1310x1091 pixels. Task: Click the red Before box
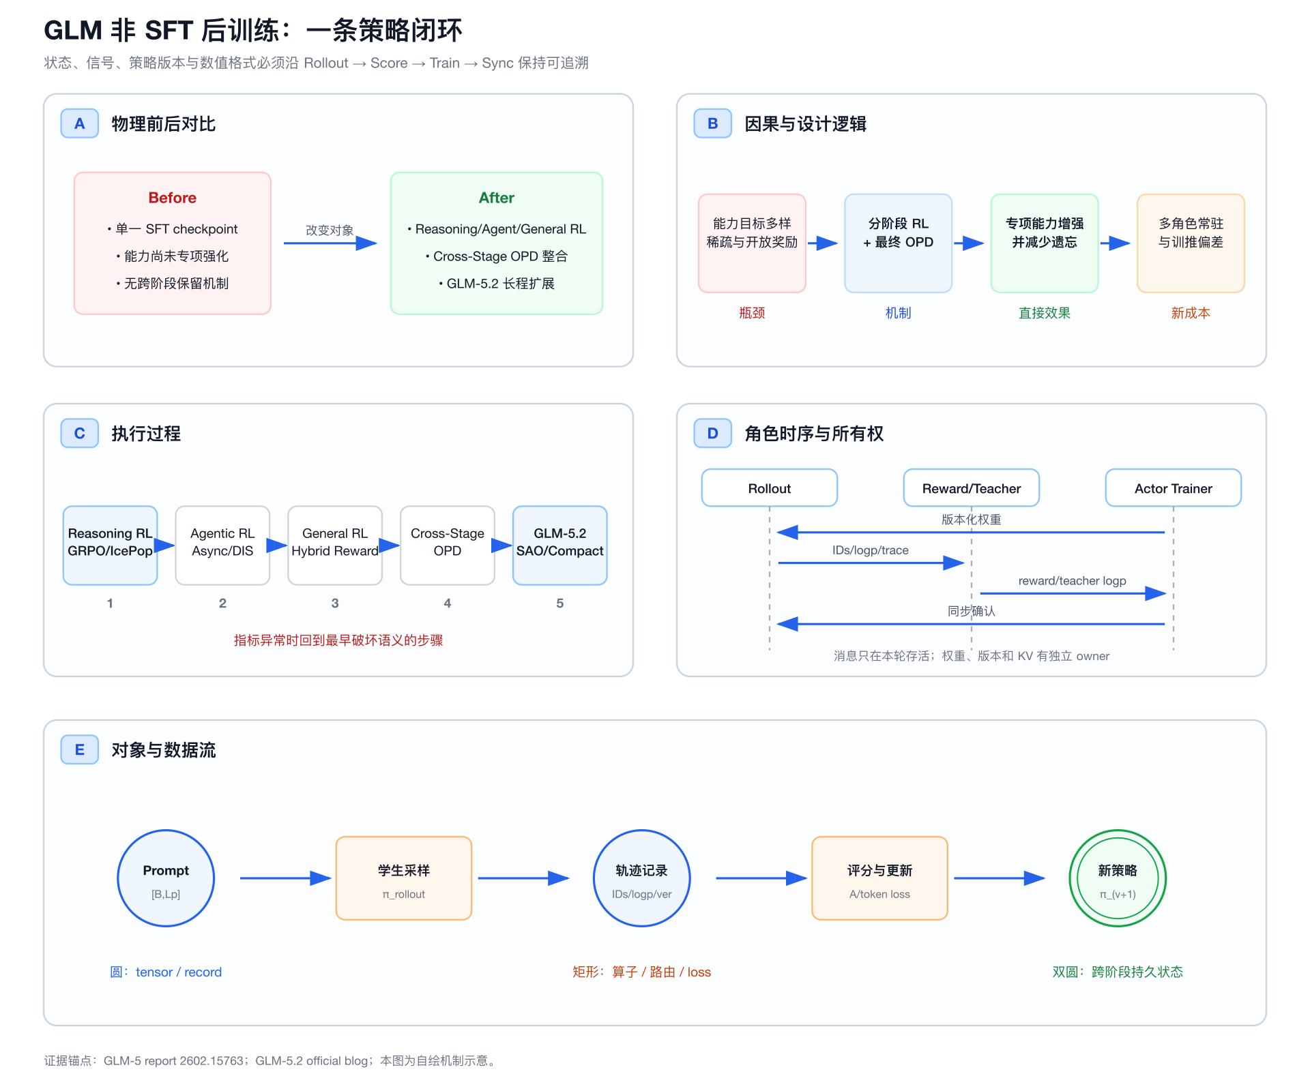coord(173,243)
